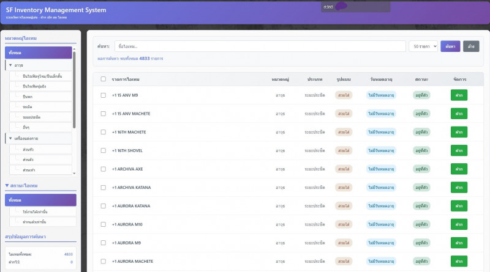Click the gray ล้าง clear button
The width and height of the screenshot is (490, 272).
point(470,46)
